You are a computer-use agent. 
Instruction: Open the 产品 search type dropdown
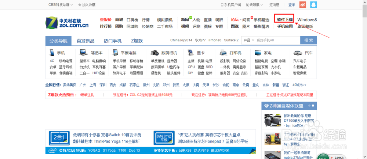click(x=249, y=40)
